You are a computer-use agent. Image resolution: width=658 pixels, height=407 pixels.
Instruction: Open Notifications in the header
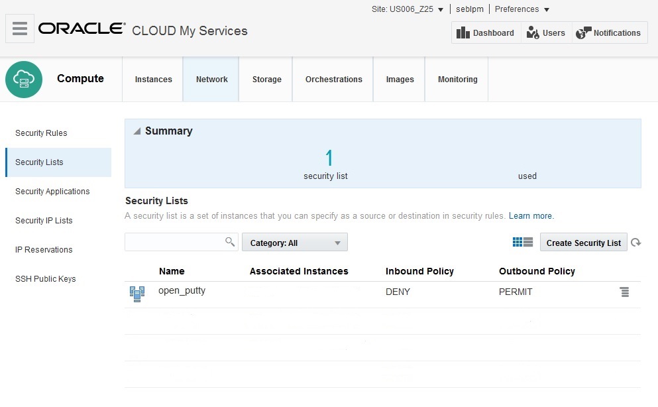[x=609, y=32]
